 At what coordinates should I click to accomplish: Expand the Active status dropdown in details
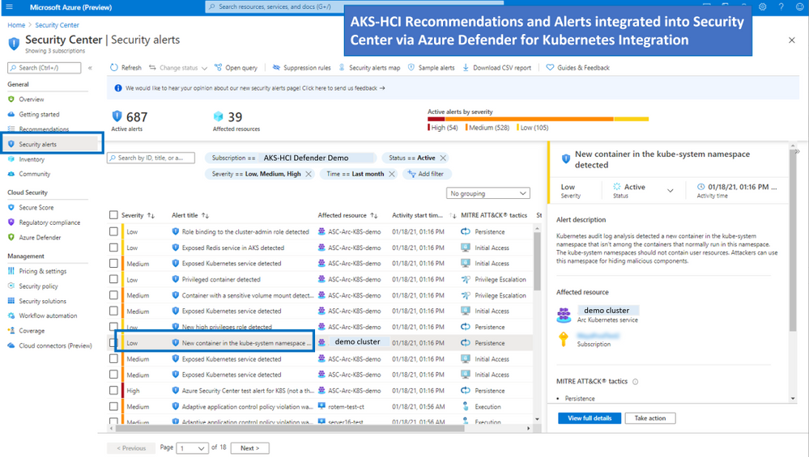(671, 191)
